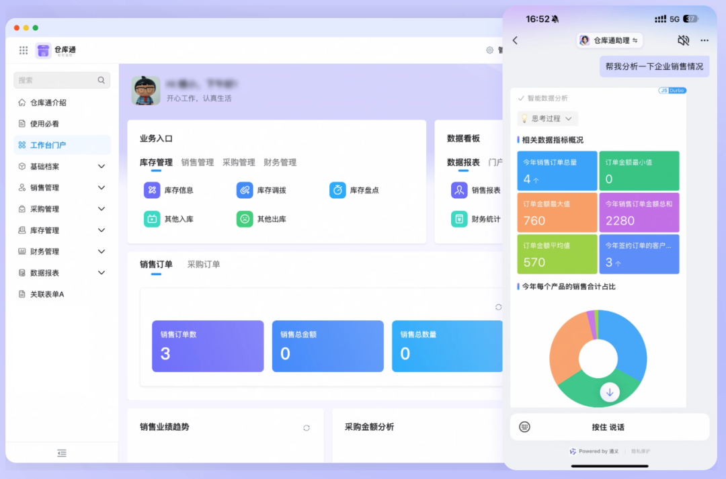The image size is (726, 479).
Task: Open 销售报表 from the data dashboard
Action: (x=458, y=190)
